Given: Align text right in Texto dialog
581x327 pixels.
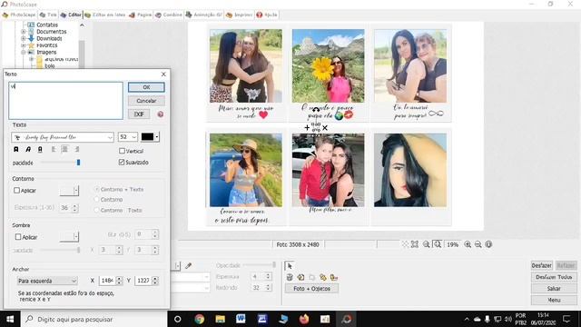Looking at the screenshot, I should pos(76,149).
